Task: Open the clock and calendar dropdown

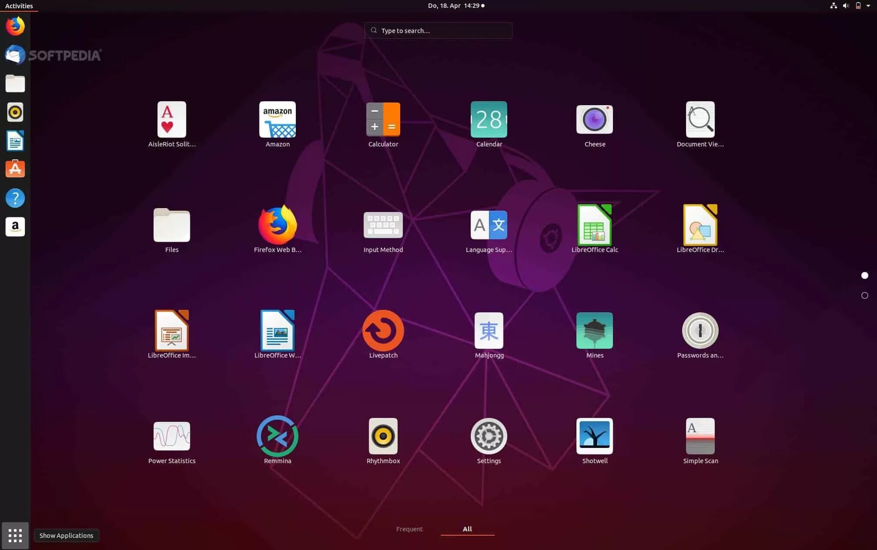Action: [455, 6]
